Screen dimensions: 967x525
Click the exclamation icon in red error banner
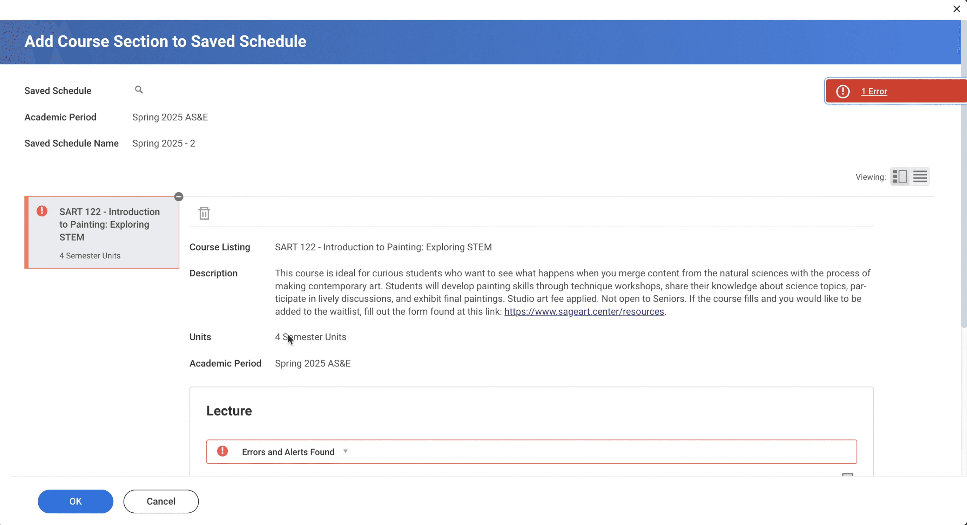843,91
